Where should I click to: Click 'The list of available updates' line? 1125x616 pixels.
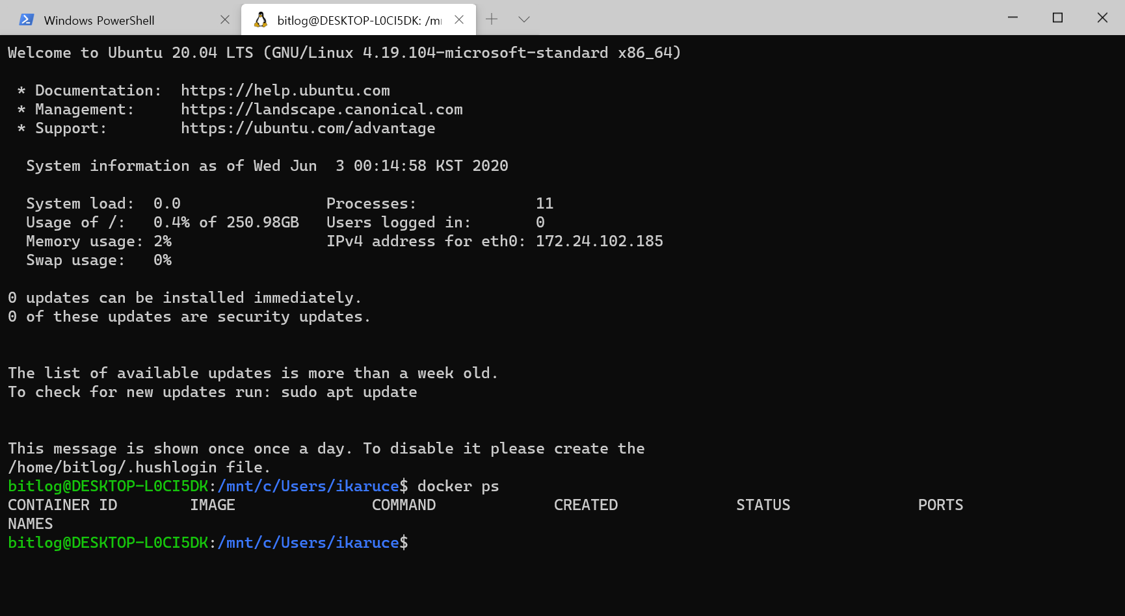253,373
